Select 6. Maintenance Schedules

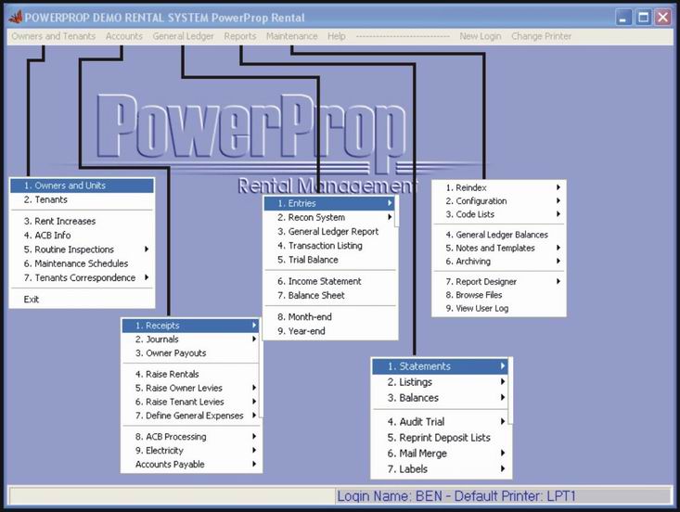pos(82,263)
